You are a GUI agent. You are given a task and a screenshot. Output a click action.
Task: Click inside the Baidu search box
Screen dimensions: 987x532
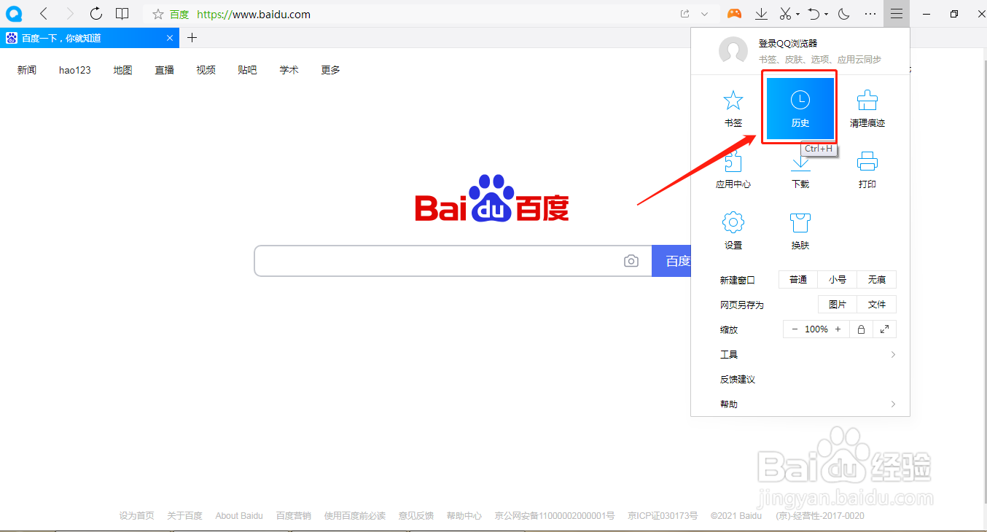pos(437,260)
